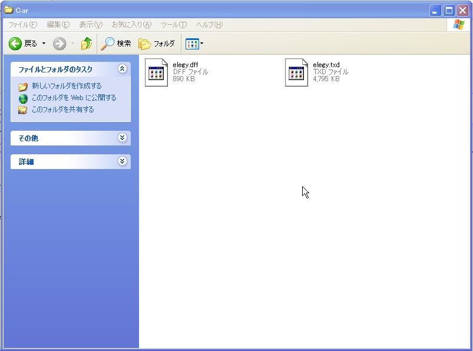Image resolution: width=473 pixels, height=351 pixels.
Task: Collapse the ファイルとフォルダのタスク panel
Action: [122, 69]
